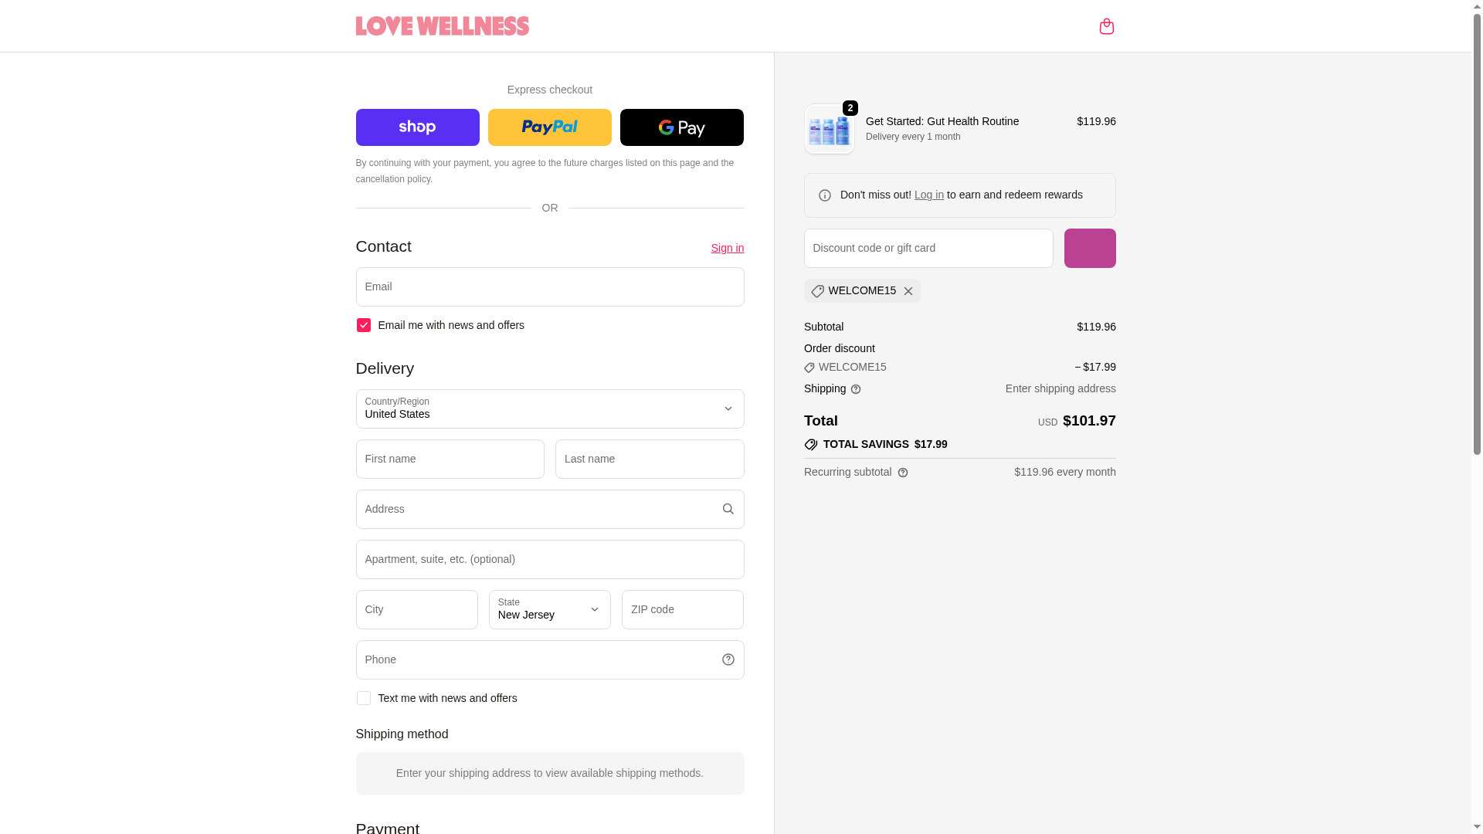The image size is (1483, 834).
Task: Expand the State dropdown showing New Jersey
Action: tap(549, 609)
